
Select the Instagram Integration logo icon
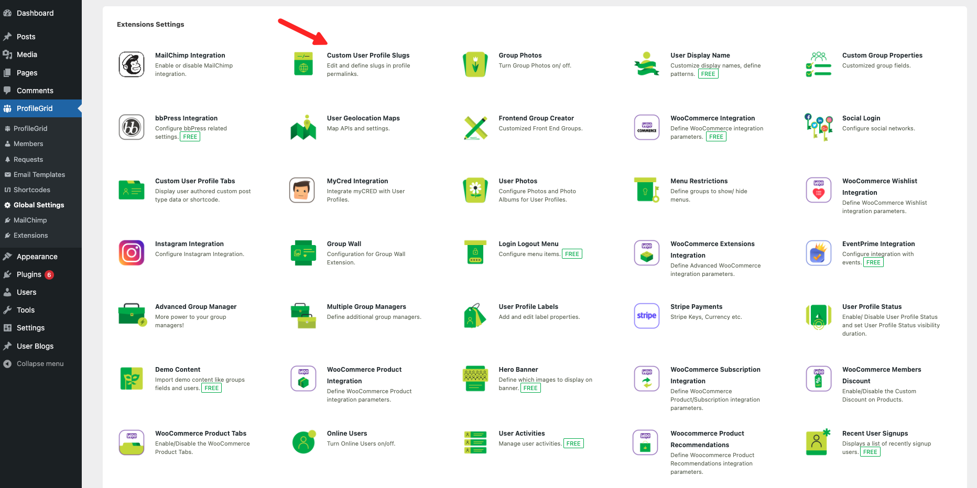click(x=132, y=253)
